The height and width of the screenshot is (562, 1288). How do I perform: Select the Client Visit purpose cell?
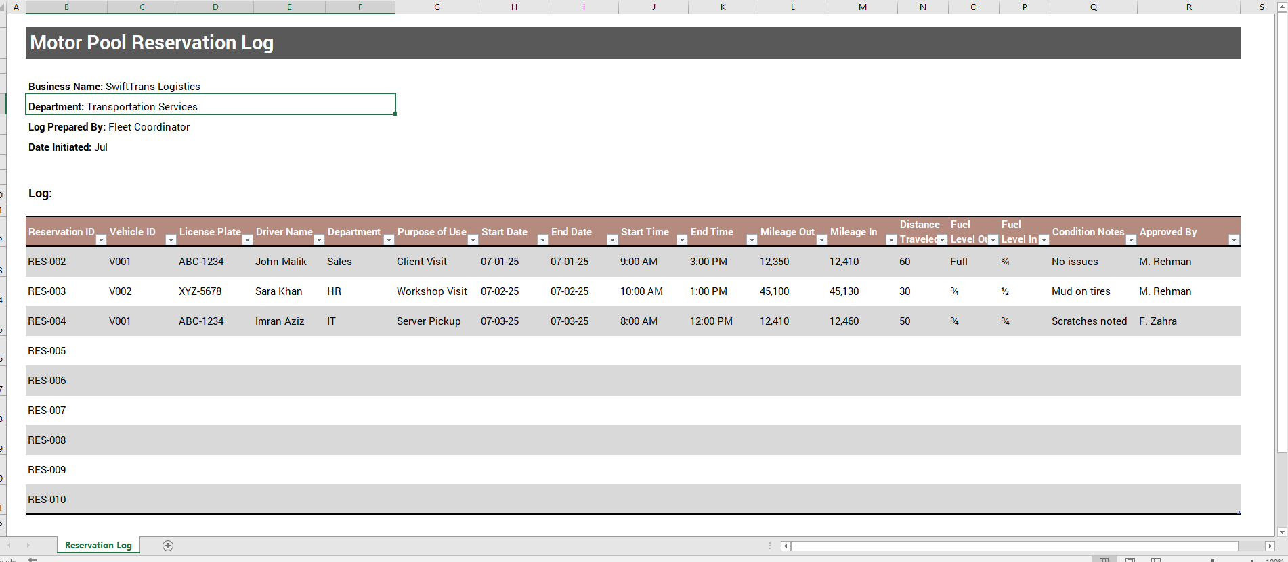click(437, 262)
